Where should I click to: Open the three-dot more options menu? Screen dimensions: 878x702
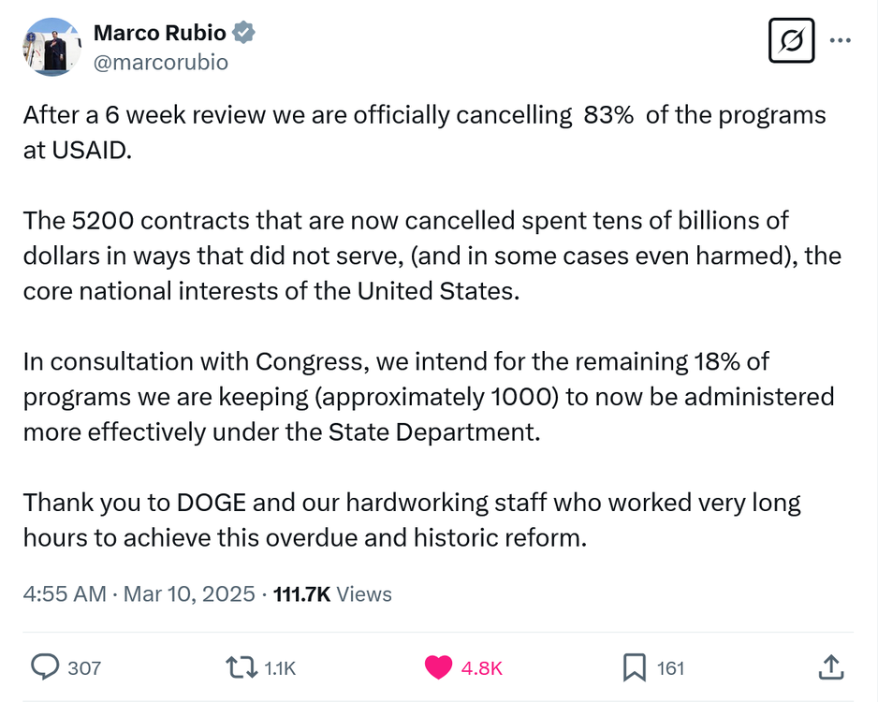(x=841, y=41)
